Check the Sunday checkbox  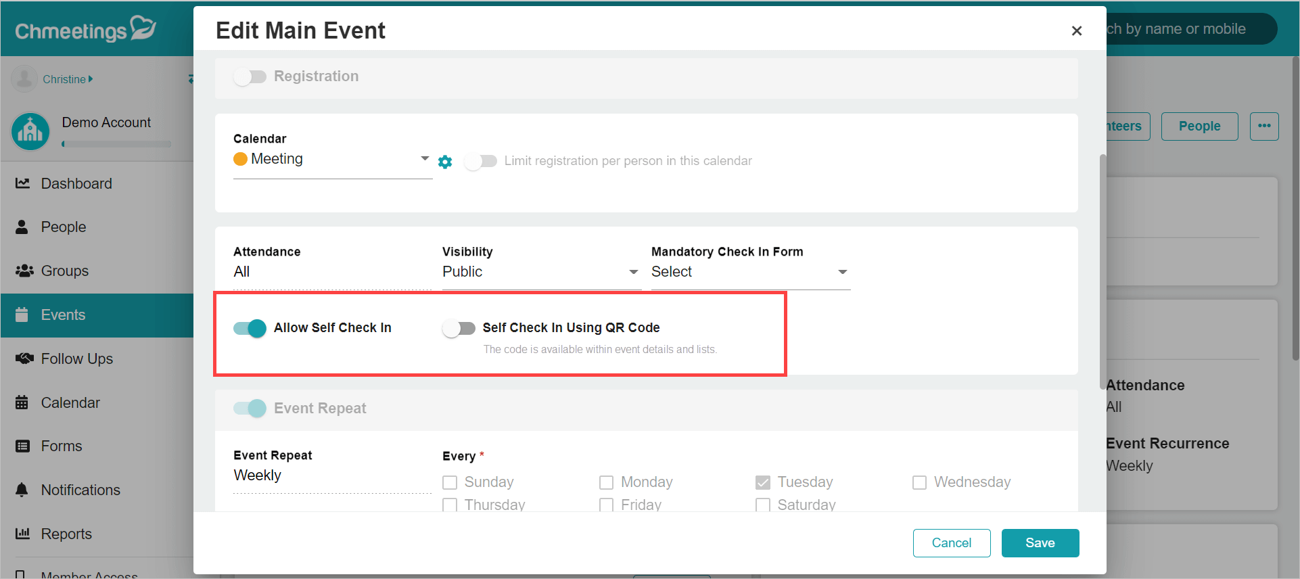pos(450,482)
